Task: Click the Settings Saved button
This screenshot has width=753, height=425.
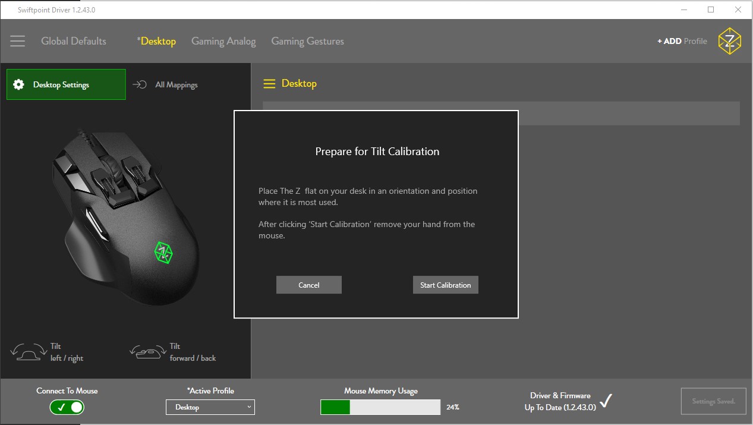Action: (714, 401)
